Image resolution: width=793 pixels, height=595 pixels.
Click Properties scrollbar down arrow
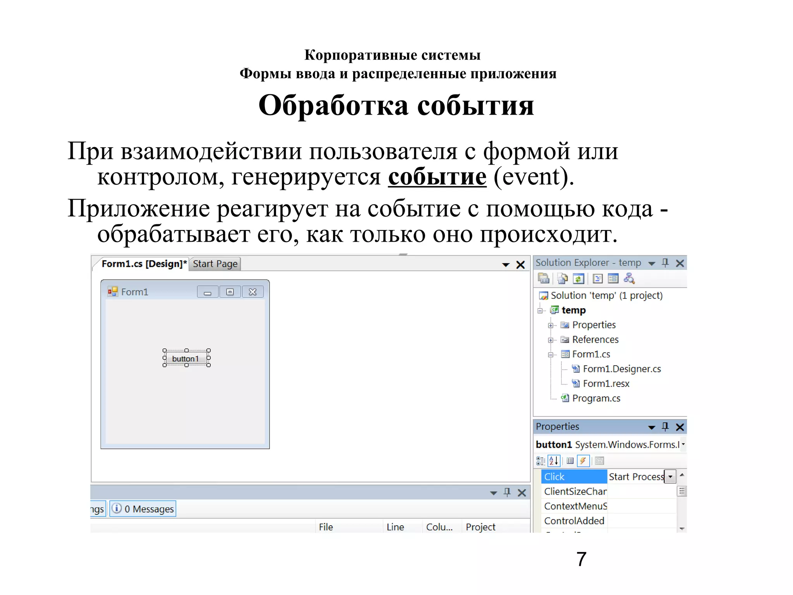coord(682,528)
